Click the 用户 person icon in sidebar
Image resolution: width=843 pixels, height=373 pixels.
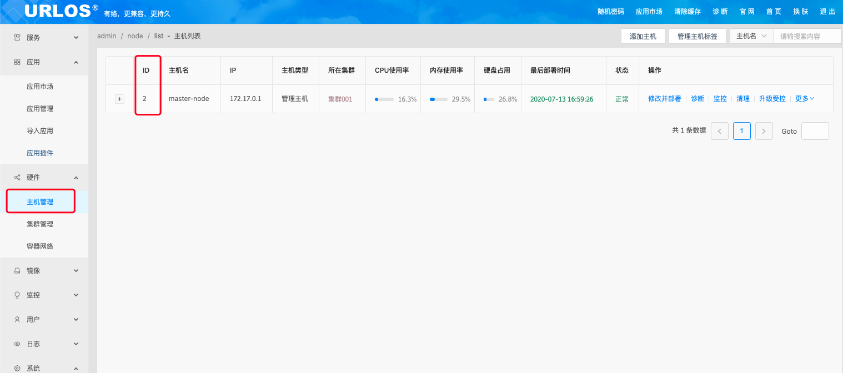pyautogui.click(x=17, y=320)
